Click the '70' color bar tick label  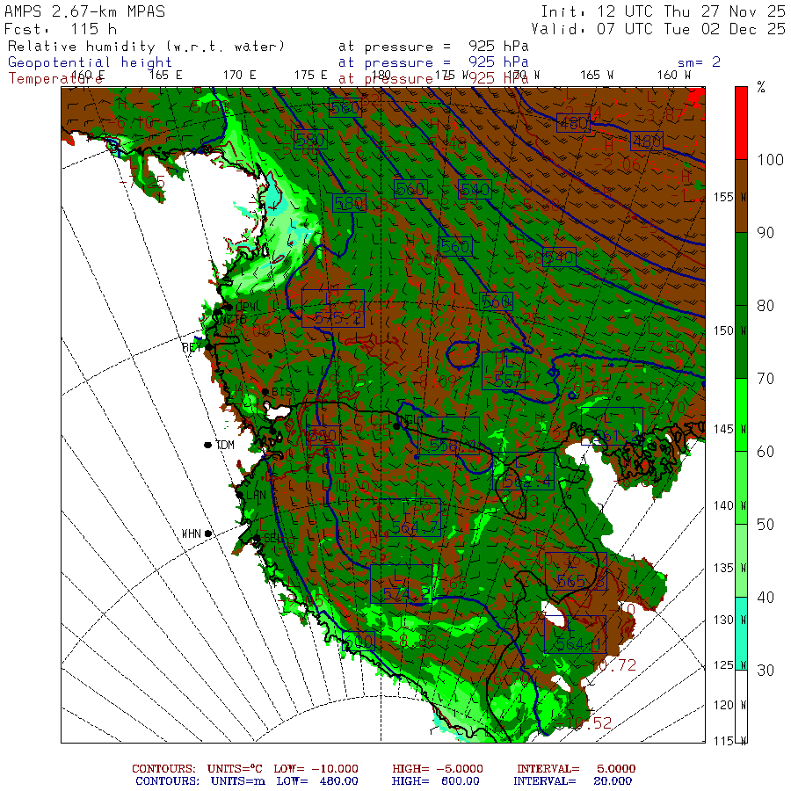[x=766, y=378]
